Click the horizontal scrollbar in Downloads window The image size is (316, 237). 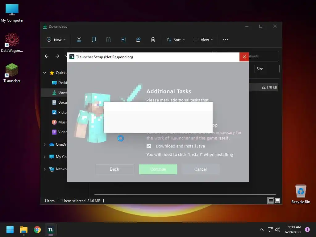(185, 195)
